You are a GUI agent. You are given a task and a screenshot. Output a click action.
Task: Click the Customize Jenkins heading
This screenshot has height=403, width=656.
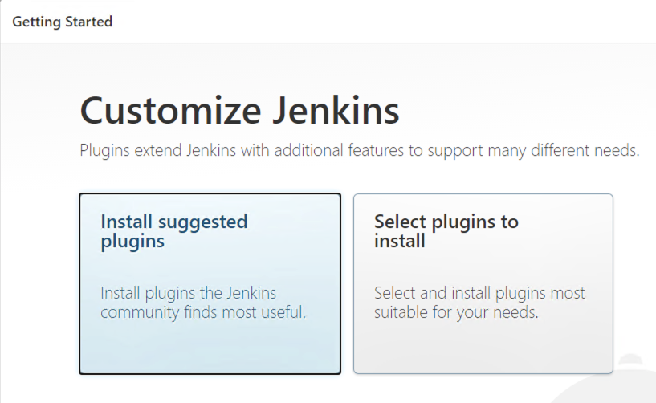(x=240, y=111)
